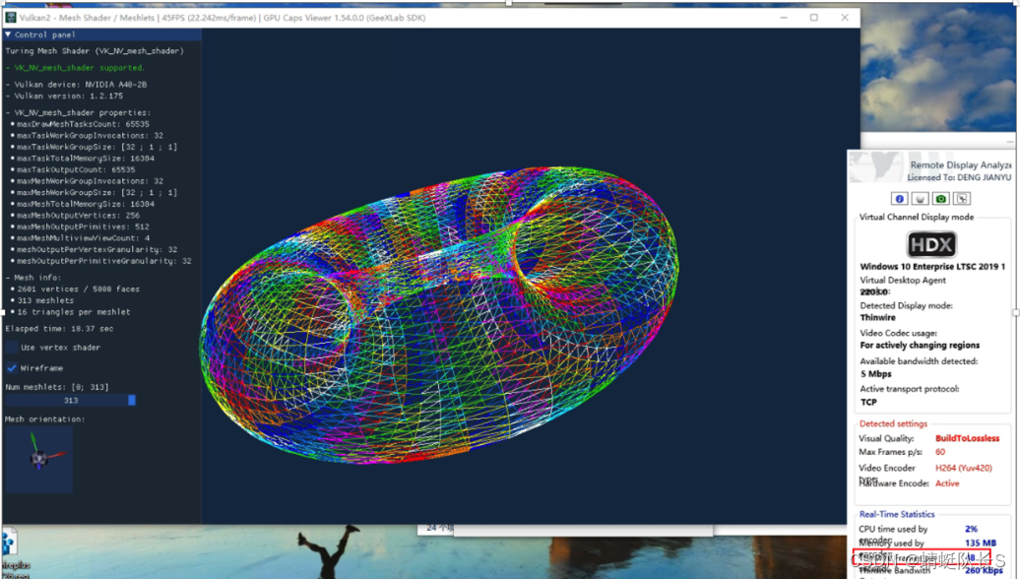Viewport: 1020px width, 579px height.
Task: Click the Vulkan2 icon in the title bar
Action: 12,17
